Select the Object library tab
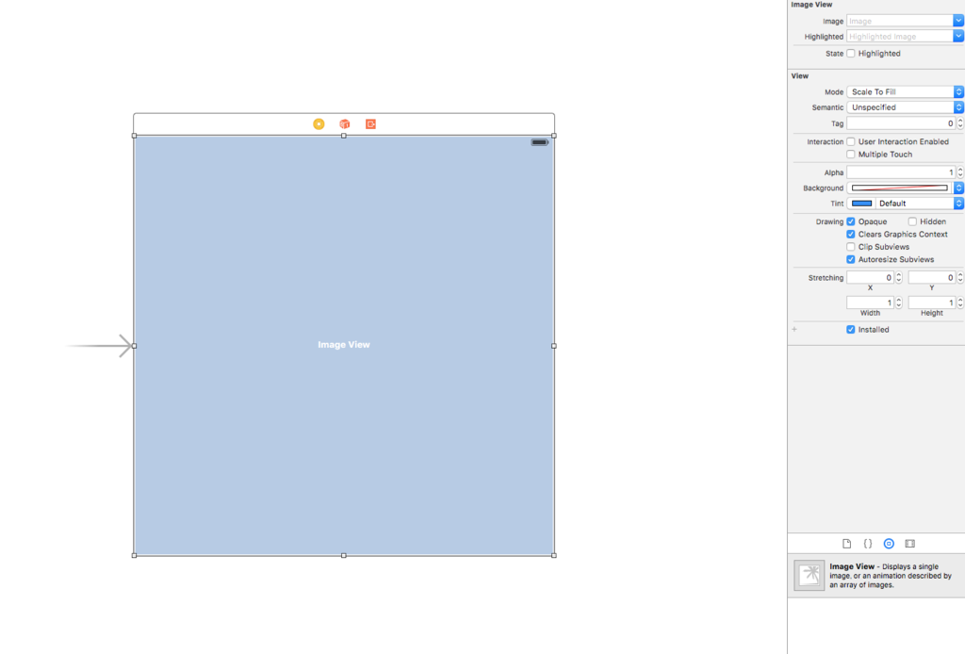Screen dimensions: 965x654 pos(889,544)
